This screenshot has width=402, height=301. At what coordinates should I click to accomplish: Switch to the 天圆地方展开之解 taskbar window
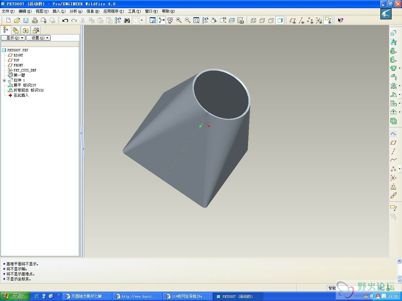pos(87,296)
